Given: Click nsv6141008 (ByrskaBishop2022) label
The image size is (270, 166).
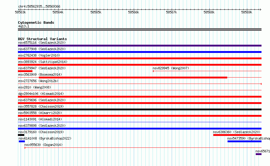Looking at the screenshot, I should [45, 138].
